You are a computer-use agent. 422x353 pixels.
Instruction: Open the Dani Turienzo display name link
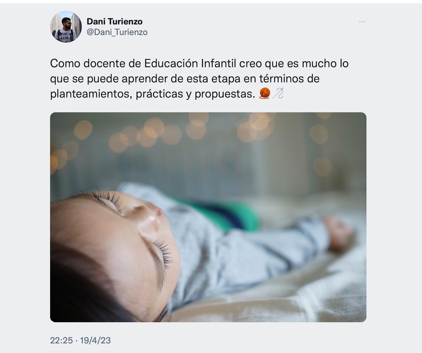coord(114,22)
